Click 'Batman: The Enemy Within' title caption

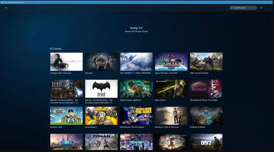pos(64,101)
